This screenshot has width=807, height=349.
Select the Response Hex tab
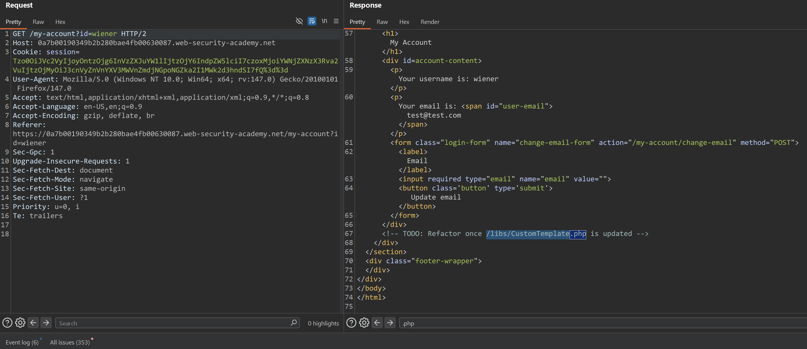coord(404,22)
